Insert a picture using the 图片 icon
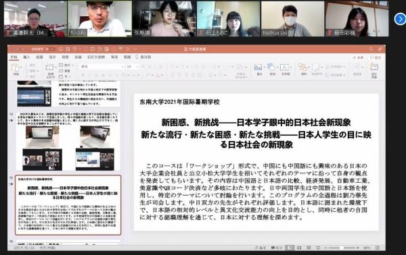The height and width of the screenshot is (255, 406). point(258,67)
